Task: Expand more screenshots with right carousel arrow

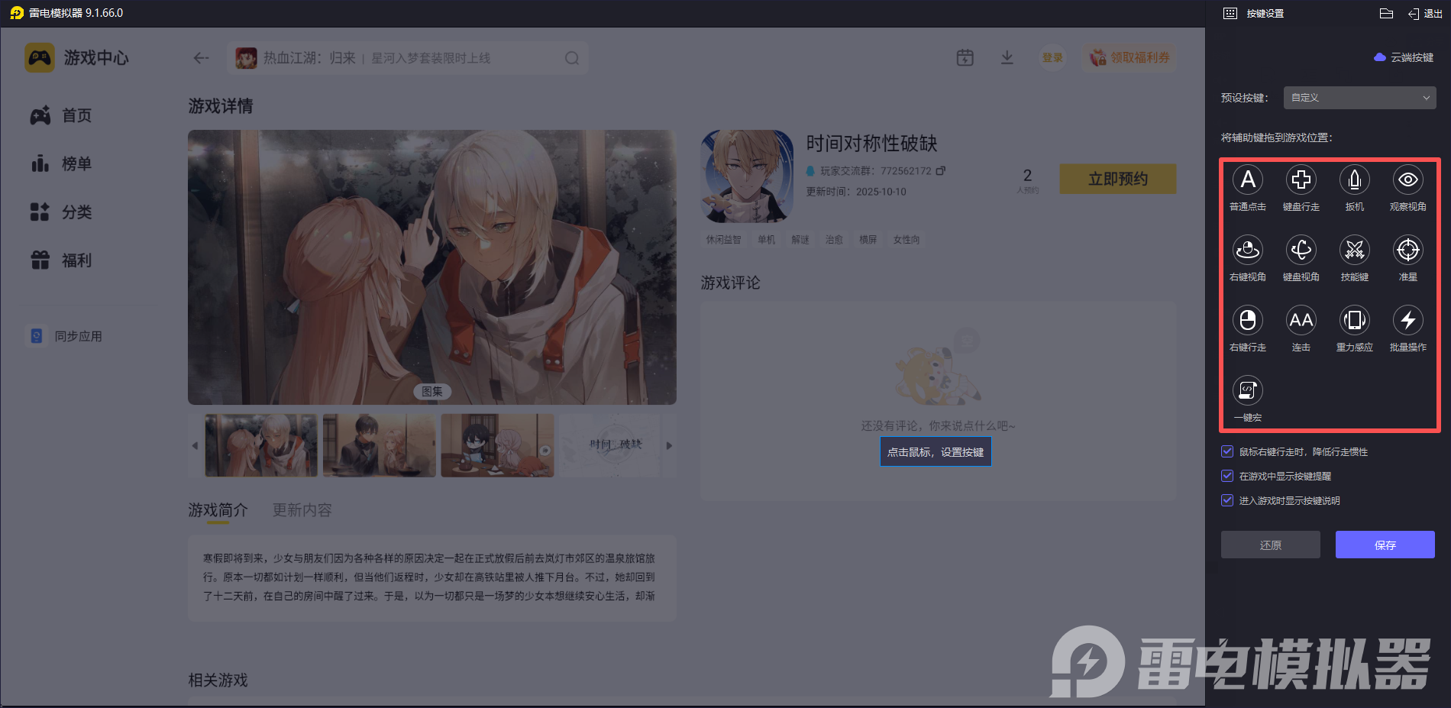Action: pos(669,445)
